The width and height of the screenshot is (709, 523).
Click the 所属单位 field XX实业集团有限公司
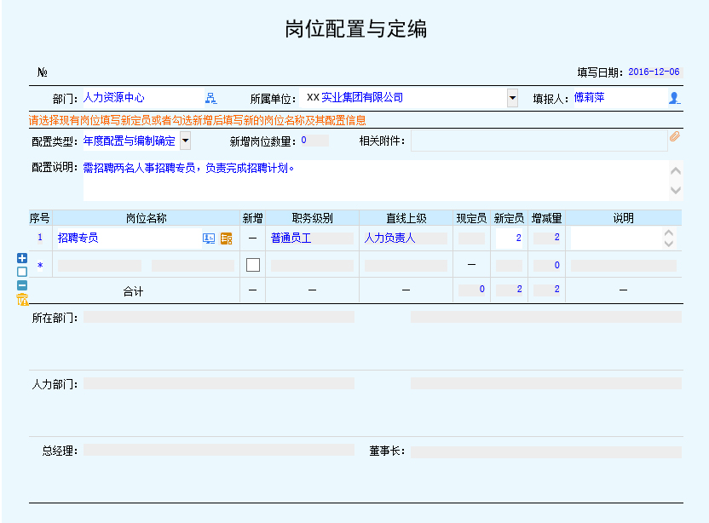click(x=402, y=98)
